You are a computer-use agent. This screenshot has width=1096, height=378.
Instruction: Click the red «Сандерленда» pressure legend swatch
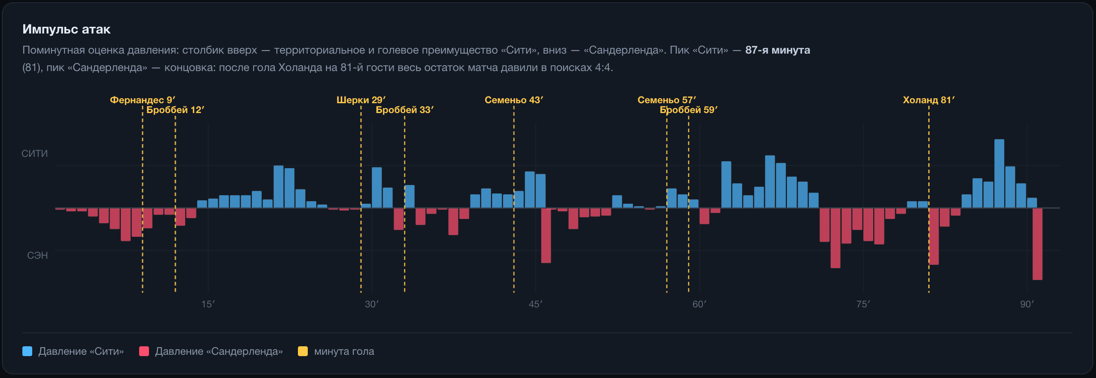tap(144, 351)
